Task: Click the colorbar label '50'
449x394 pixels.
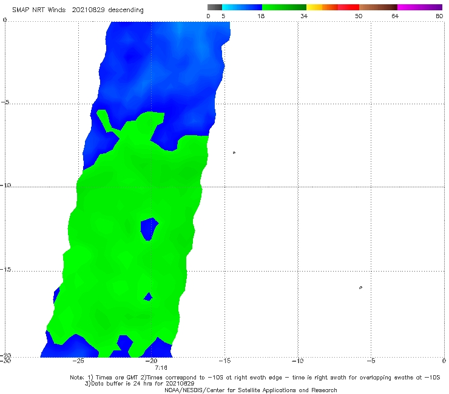Action: pos(359,16)
